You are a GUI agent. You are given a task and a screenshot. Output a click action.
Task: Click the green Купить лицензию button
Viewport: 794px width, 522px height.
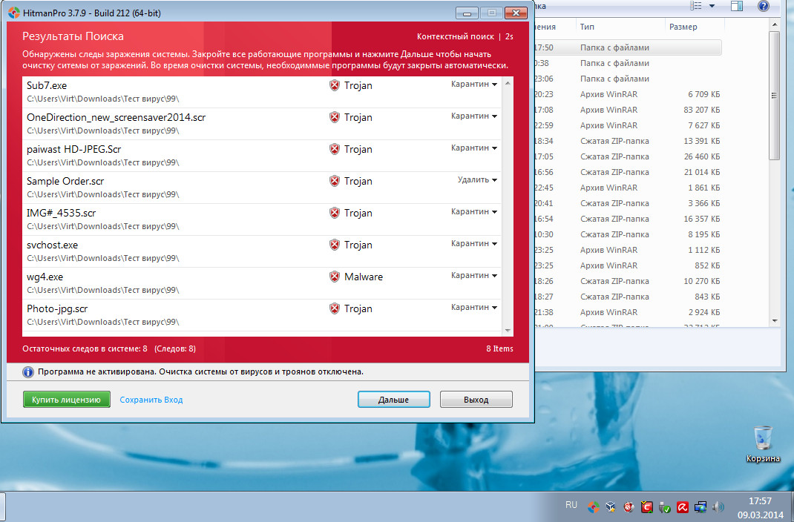[67, 400]
